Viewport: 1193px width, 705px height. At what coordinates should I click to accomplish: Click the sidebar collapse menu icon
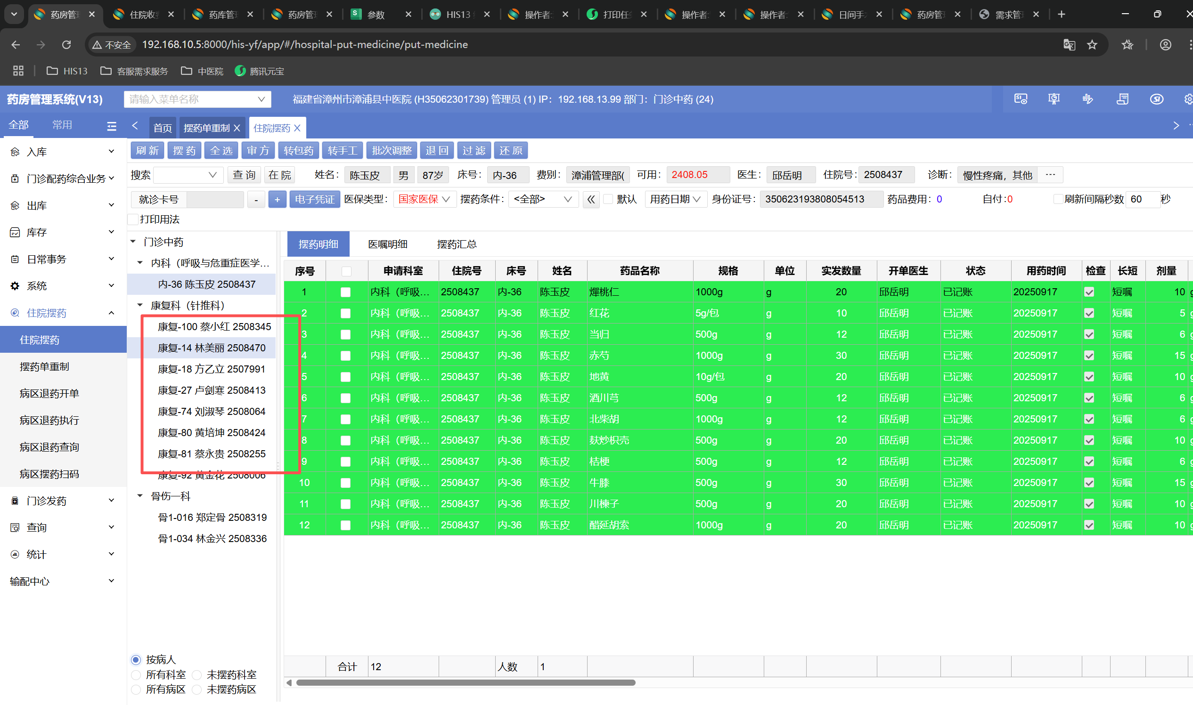coord(112,126)
